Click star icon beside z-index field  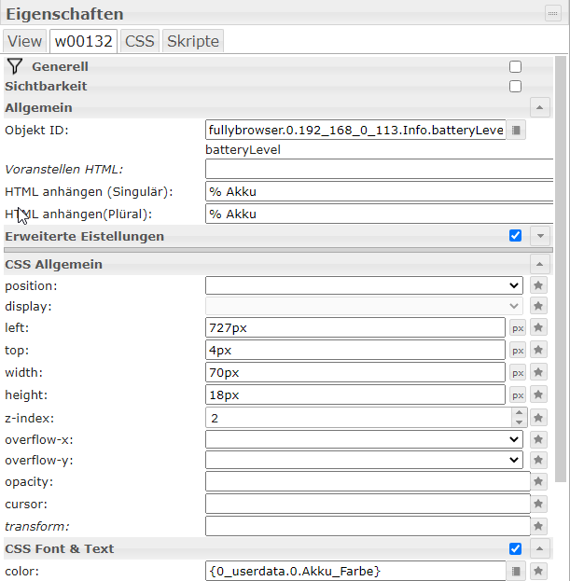538,417
